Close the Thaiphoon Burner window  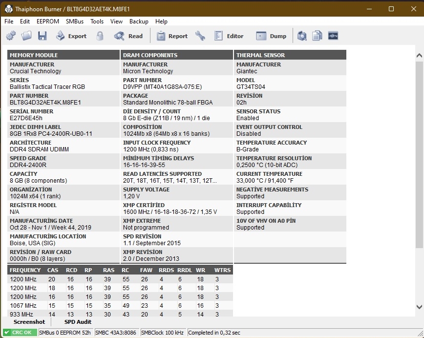click(413, 9)
